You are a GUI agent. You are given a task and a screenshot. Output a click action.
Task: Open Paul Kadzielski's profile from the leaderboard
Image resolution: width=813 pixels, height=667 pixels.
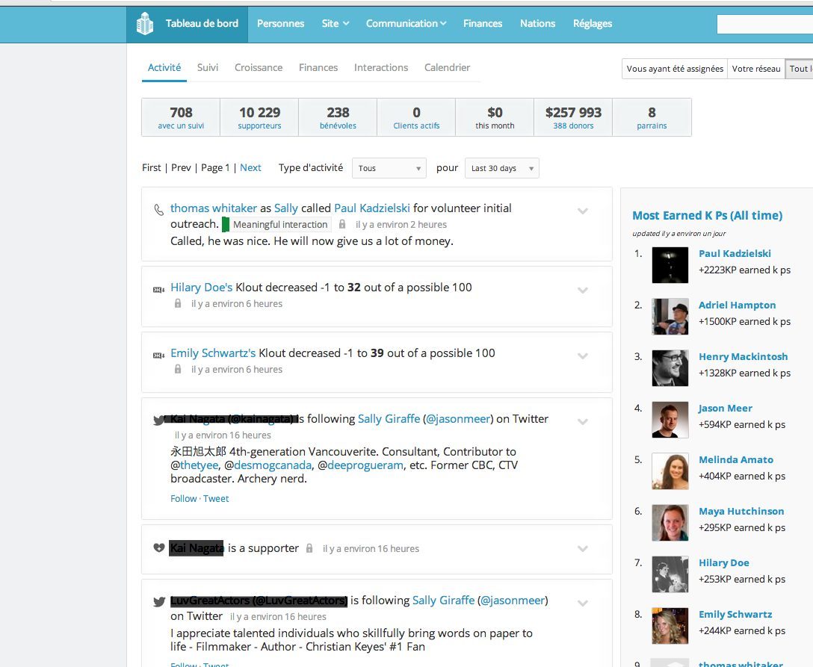tap(735, 253)
